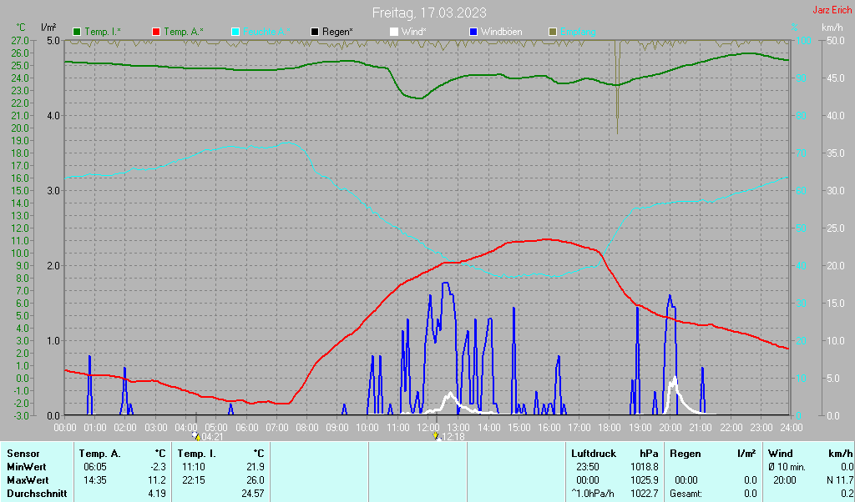Click the 12:00 time axis label
This screenshot has height=502, width=855.
(x=427, y=428)
